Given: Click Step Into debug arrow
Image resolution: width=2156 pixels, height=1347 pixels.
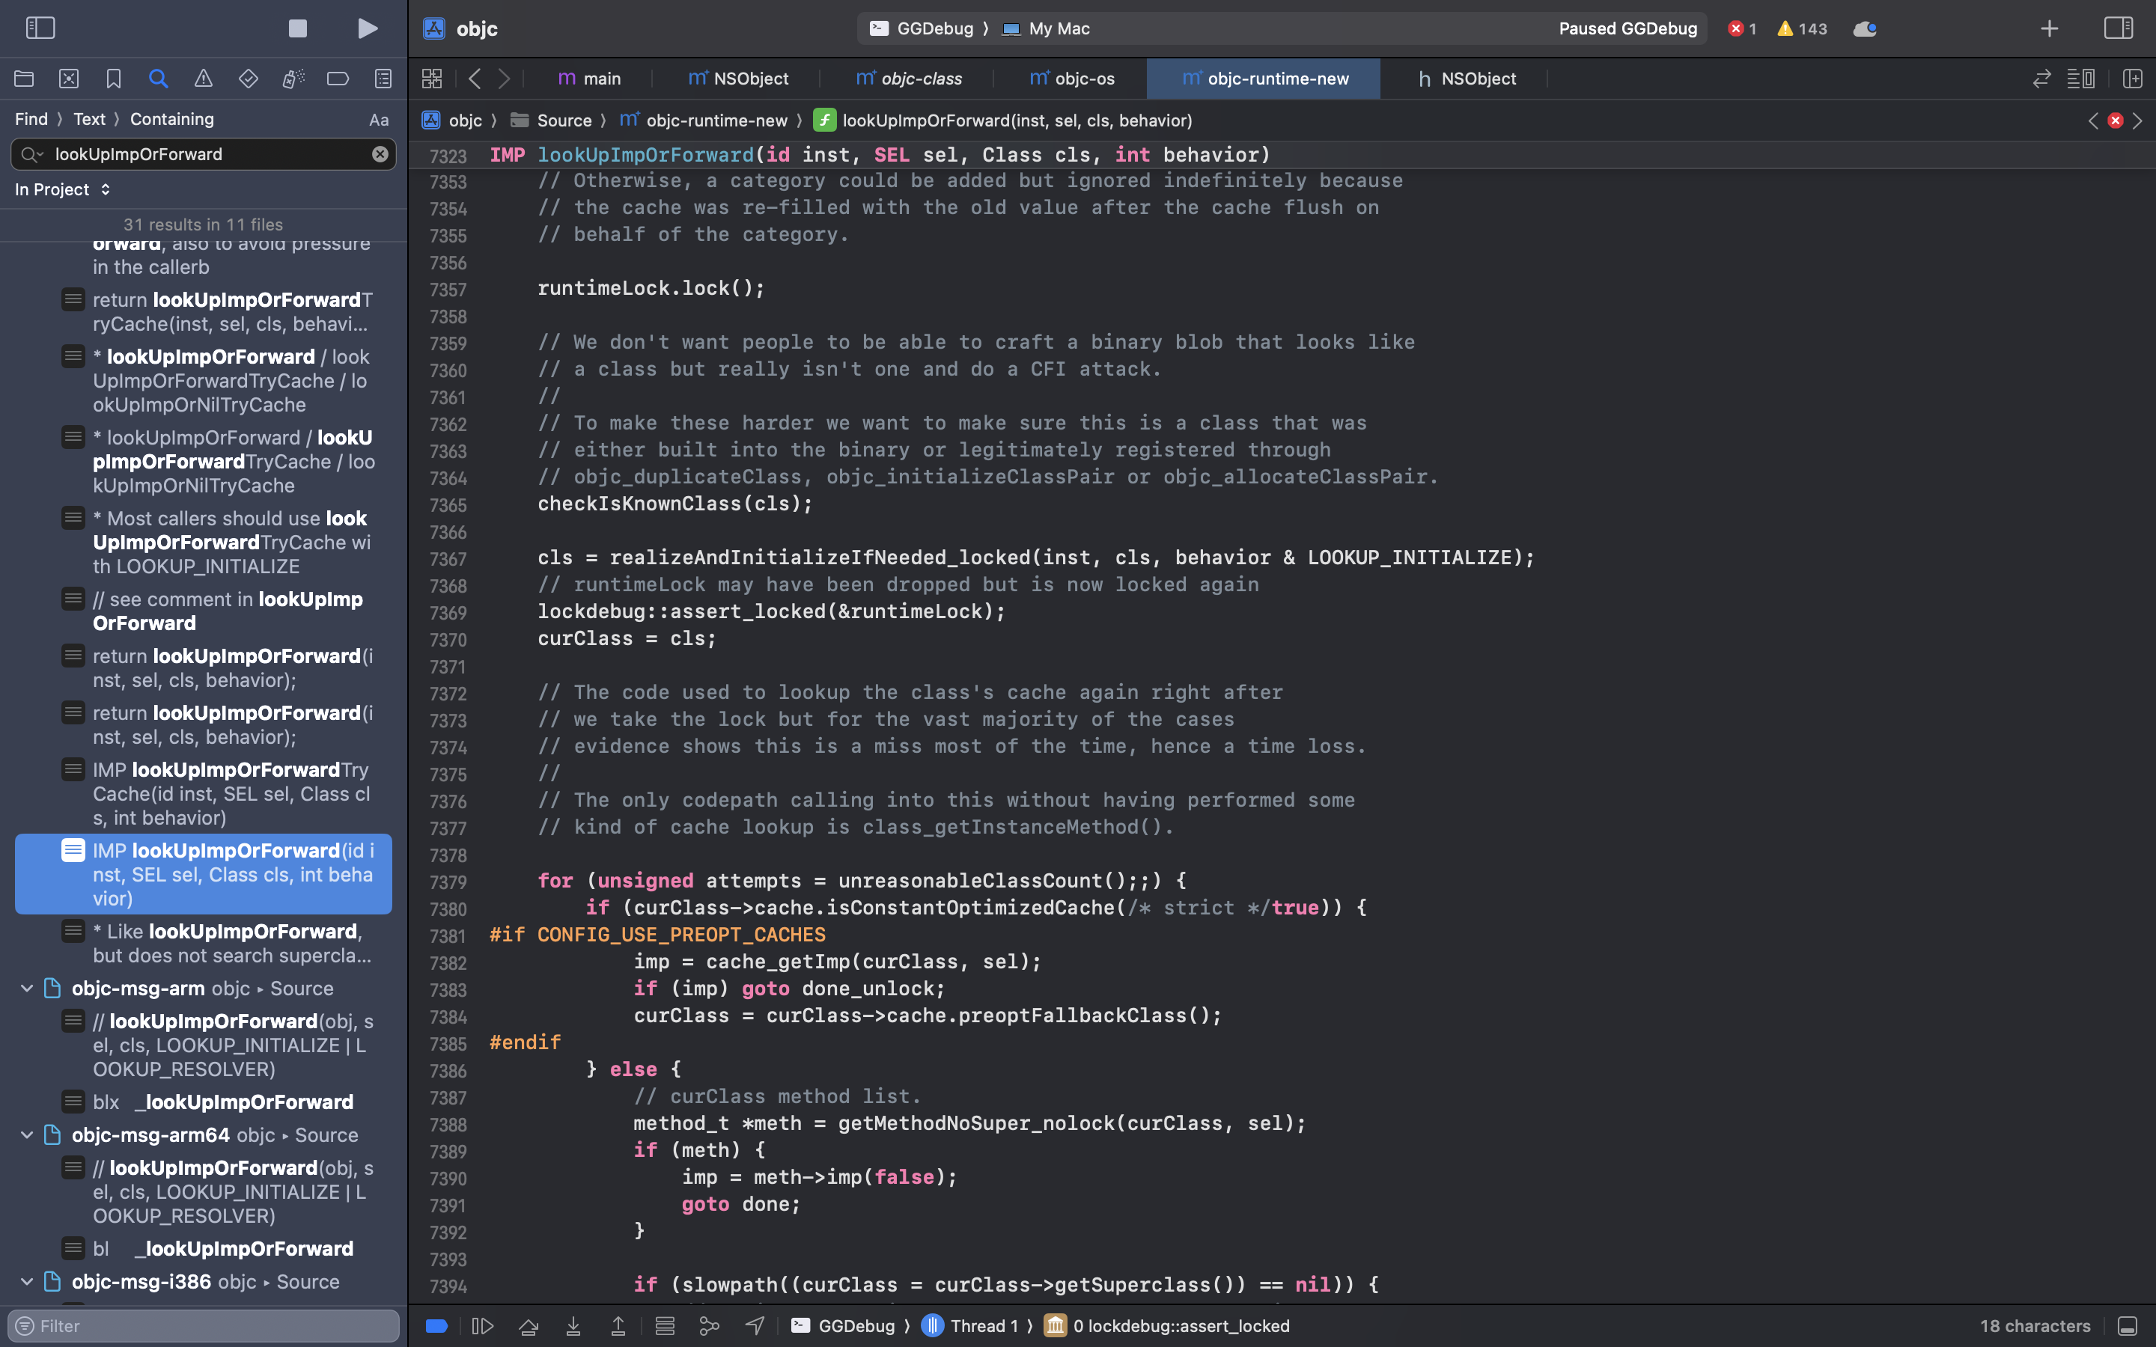Looking at the screenshot, I should [x=573, y=1325].
